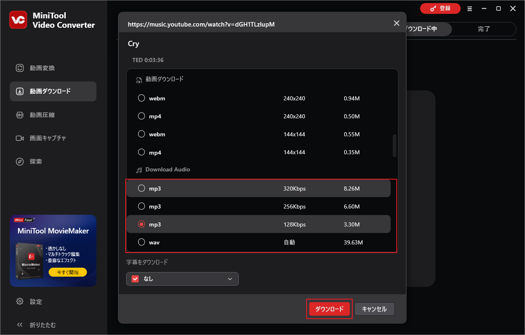The width and height of the screenshot is (525, 335).
Task: Click the 登録 register button
Action: tap(440, 9)
